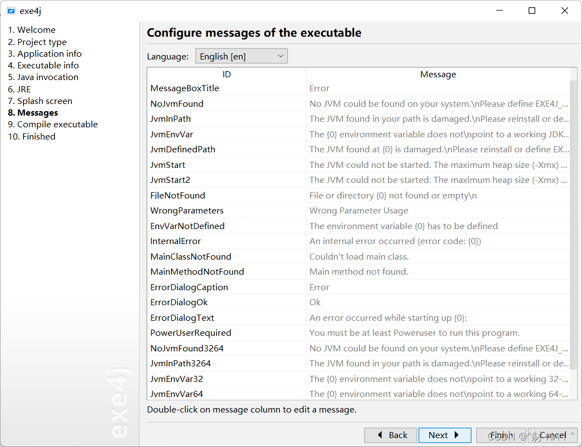Open the Language dropdown
Viewport: 582px width, 447px height.
pos(241,56)
